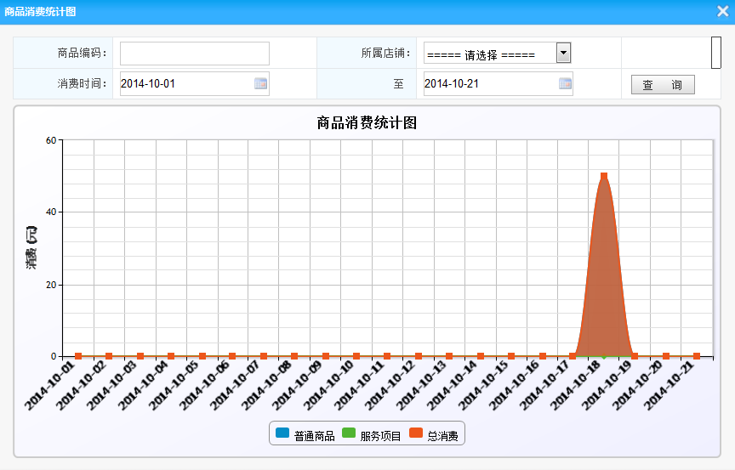Click the green 服务项目 legend color swatch

point(349,433)
